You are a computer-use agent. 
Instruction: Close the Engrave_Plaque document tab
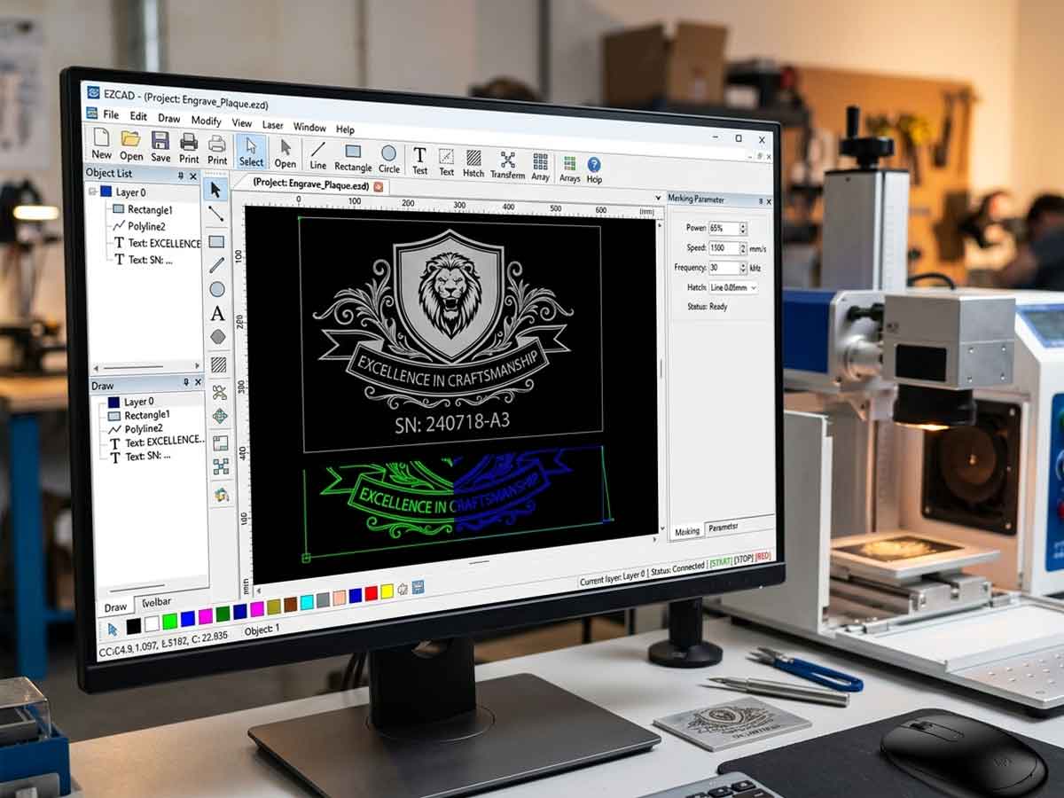378,187
